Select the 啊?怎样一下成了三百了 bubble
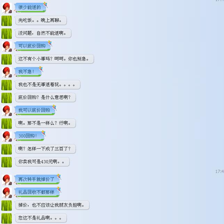The height and width of the screenshot is (224, 224). [x=45, y=149]
